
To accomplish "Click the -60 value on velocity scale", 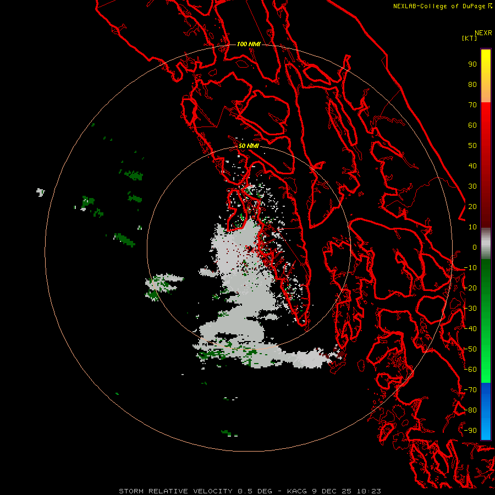I will 470,370.
